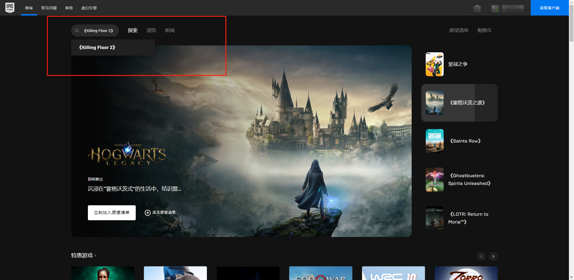Switch to the 浏览 tab
This screenshot has height=280, width=574.
[151, 30]
